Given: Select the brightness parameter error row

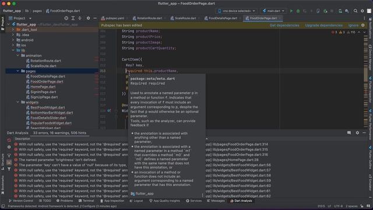Looking at the screenshot, I should [143, 160].
